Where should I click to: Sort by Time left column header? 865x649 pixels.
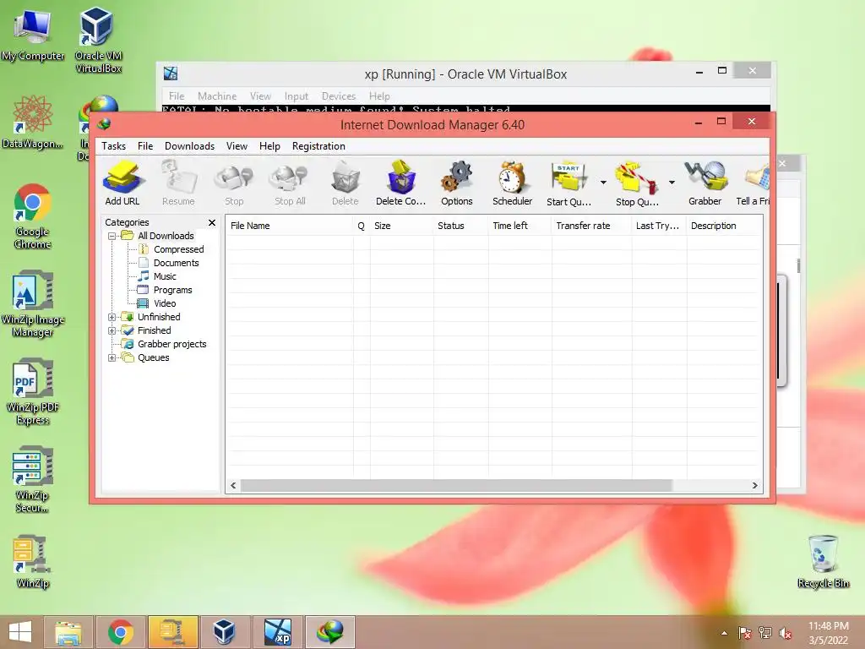coord(520,226)
